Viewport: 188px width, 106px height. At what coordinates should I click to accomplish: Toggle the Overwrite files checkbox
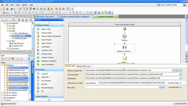click(x=181, y=87)
